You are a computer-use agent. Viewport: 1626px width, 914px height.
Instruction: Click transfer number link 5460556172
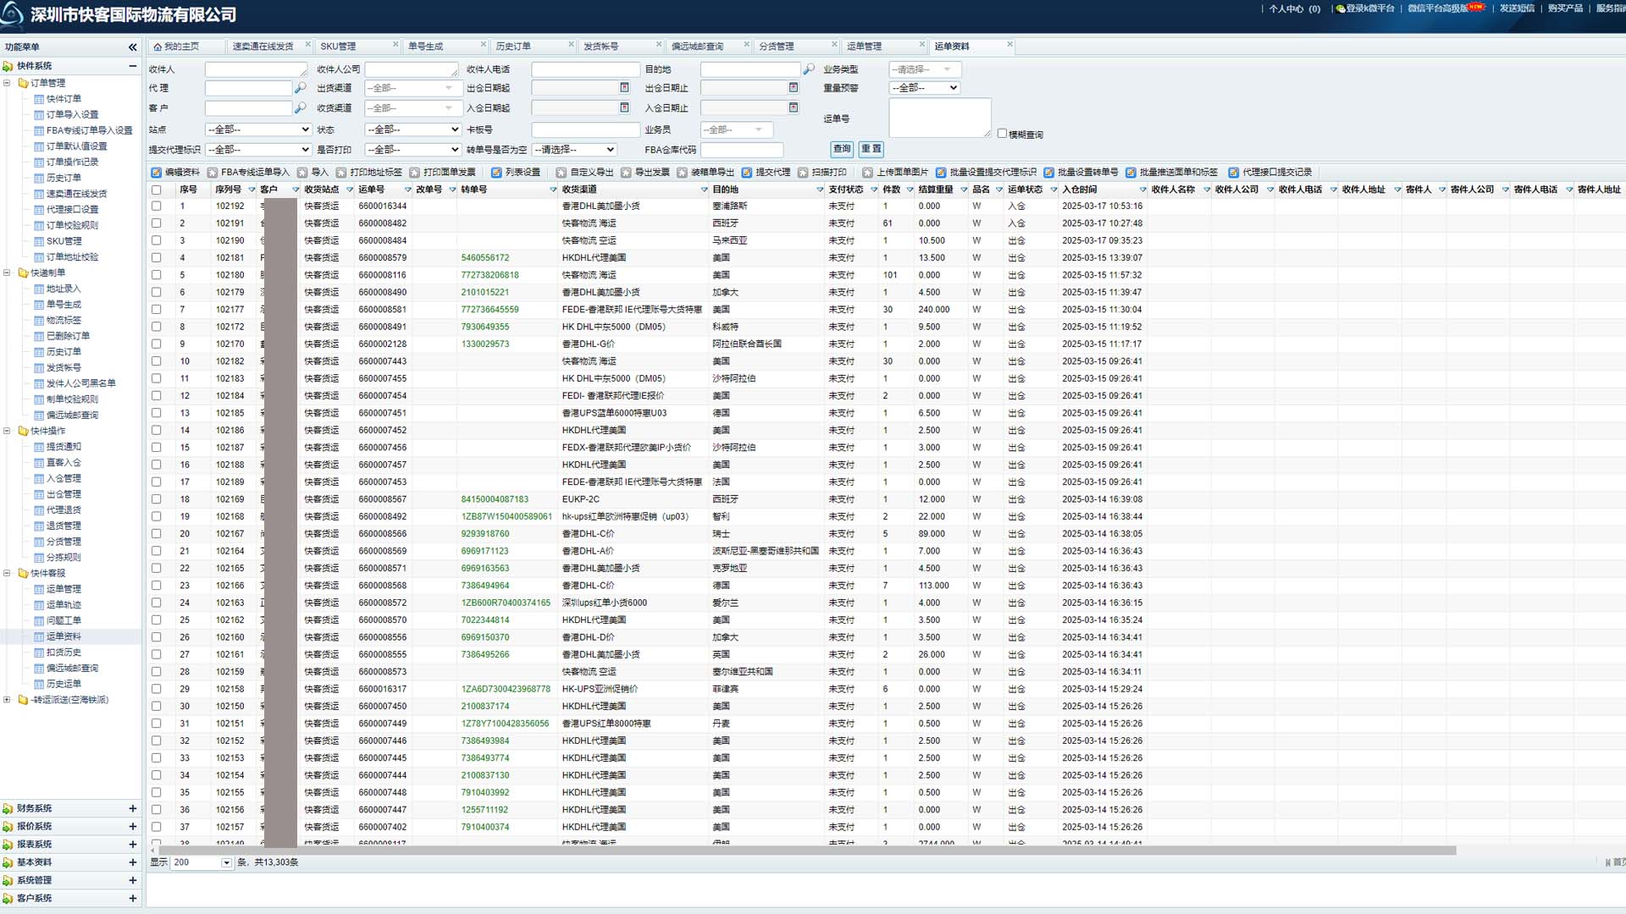point(485,258)
